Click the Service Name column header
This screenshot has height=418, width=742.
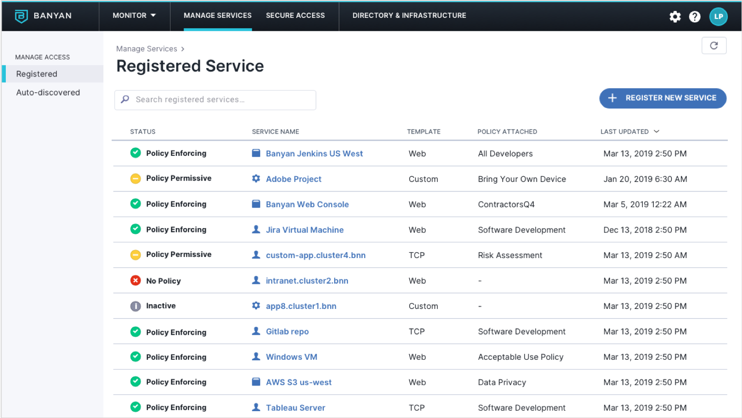click(275, 132)
